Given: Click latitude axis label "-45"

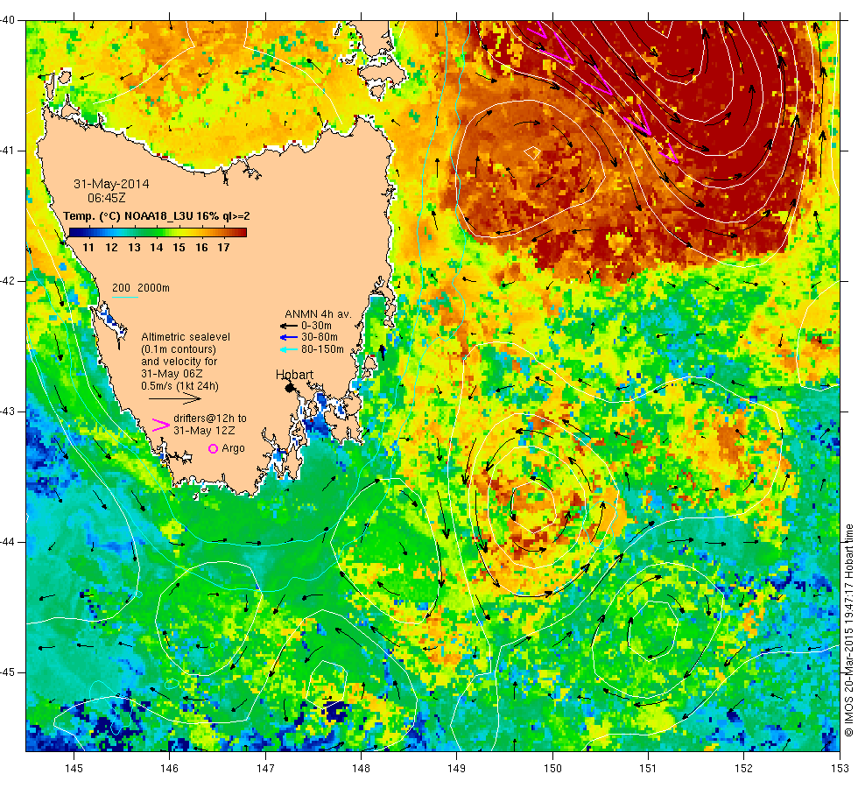Looking at the screenshot, I should coord(7,672).
